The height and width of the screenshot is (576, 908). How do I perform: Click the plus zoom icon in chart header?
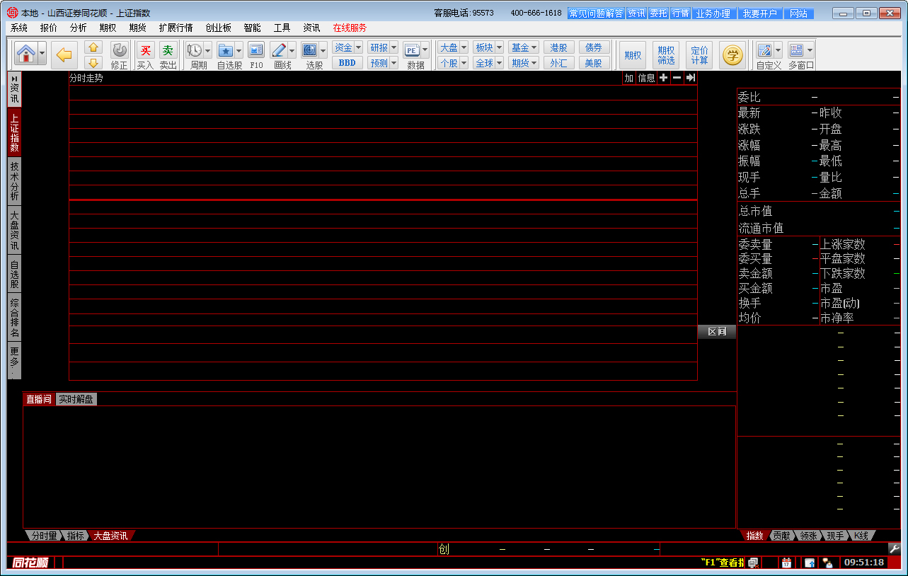point(663,78)
